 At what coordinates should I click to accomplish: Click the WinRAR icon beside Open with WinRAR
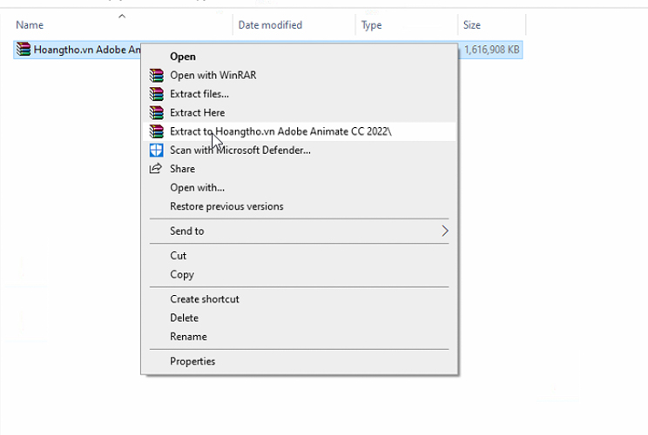156,75
